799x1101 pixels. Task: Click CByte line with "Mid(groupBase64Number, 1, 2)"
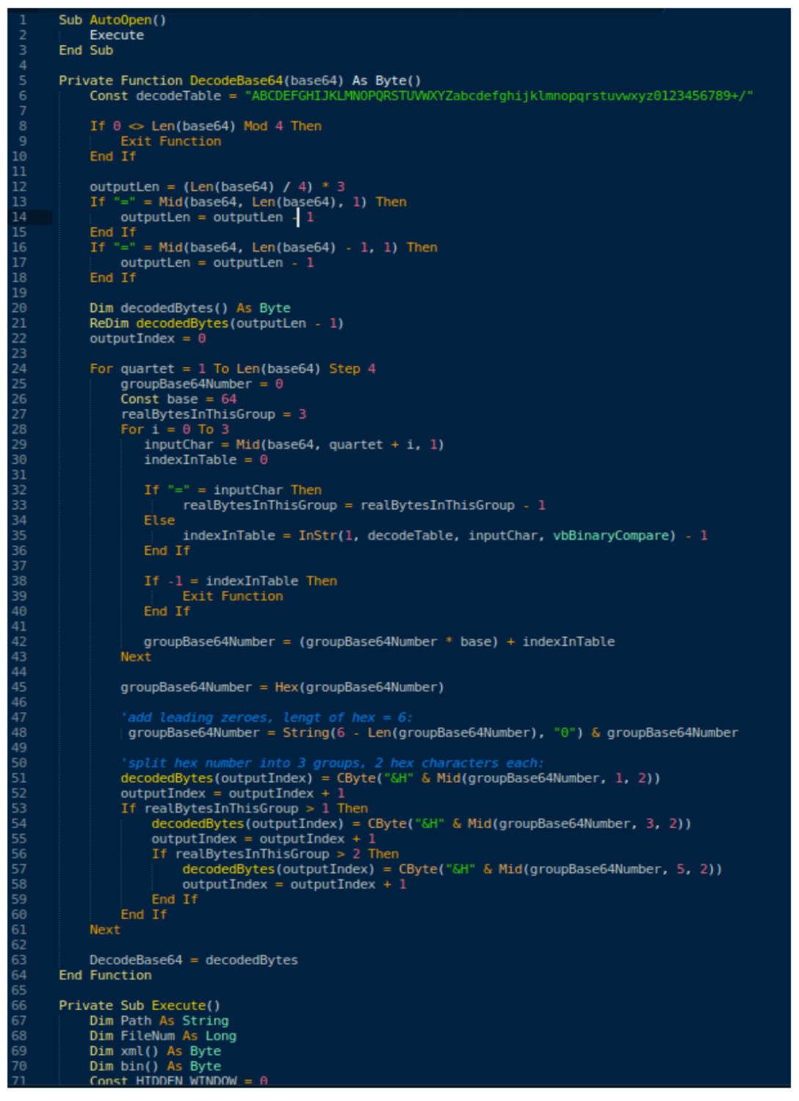pos(391,778)
